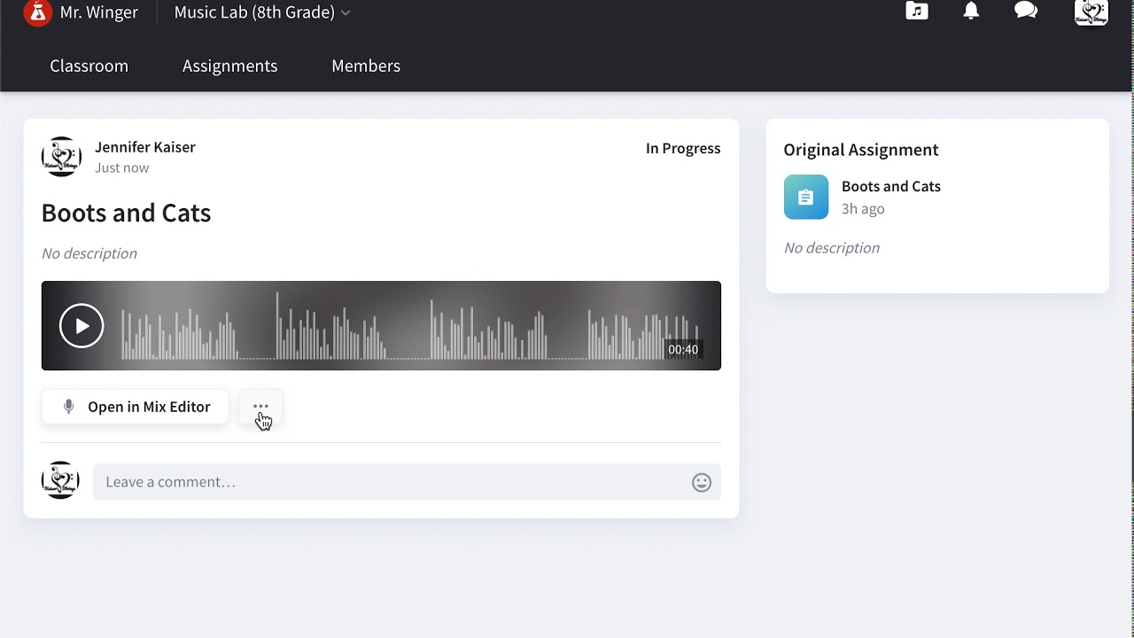The height and width of the screenshot is (638, 1134).
Task: Expand the Music Lab (8th Grade) dropdown
Action: 262,12
